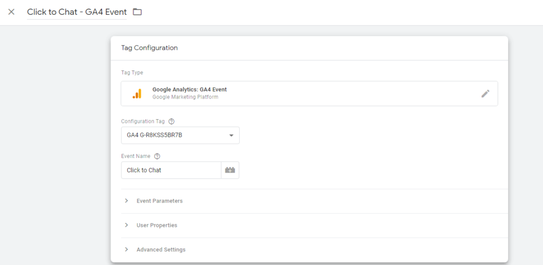This screenshot has height=265, width=543.
Task: Click the folder icon beside the tag name
Action: point(137,12)
